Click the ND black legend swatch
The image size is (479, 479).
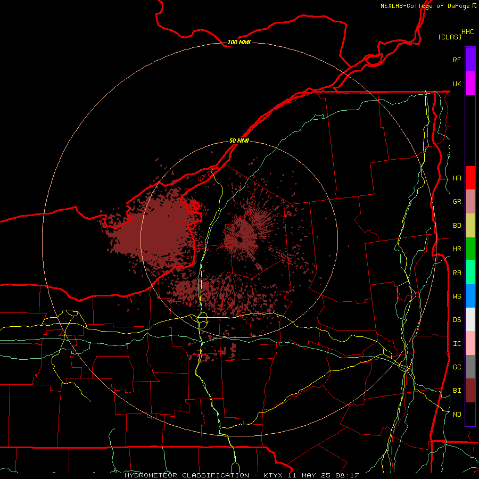tap(470, 414)
